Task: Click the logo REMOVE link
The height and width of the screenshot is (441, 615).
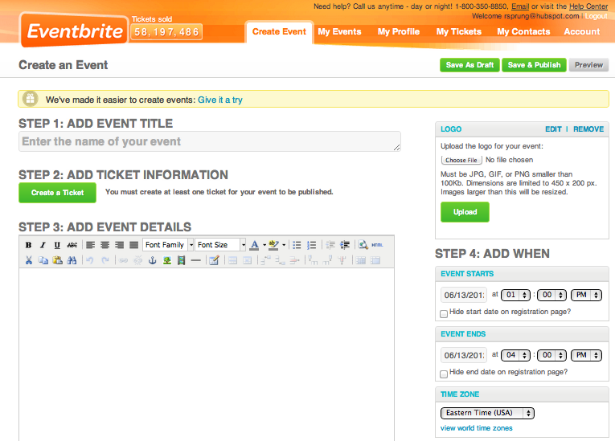Action: (588, 129)
